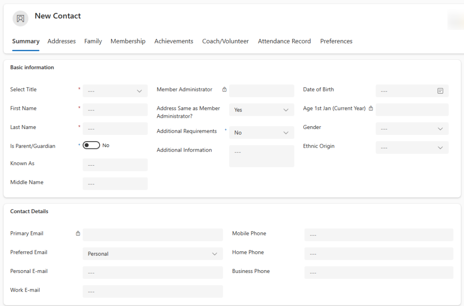The height and width of the screenshot is (306, 464).
Task: Go to the Attendance Record tab
Action: [284, 41]
